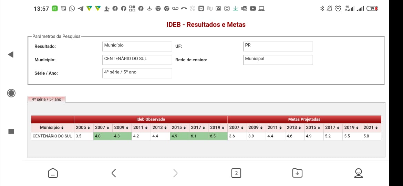The height and width of the screenshot is (186, 403).
Task: Sort by Ideb Observado 2019 column
Action: click(x=218, y=127)
